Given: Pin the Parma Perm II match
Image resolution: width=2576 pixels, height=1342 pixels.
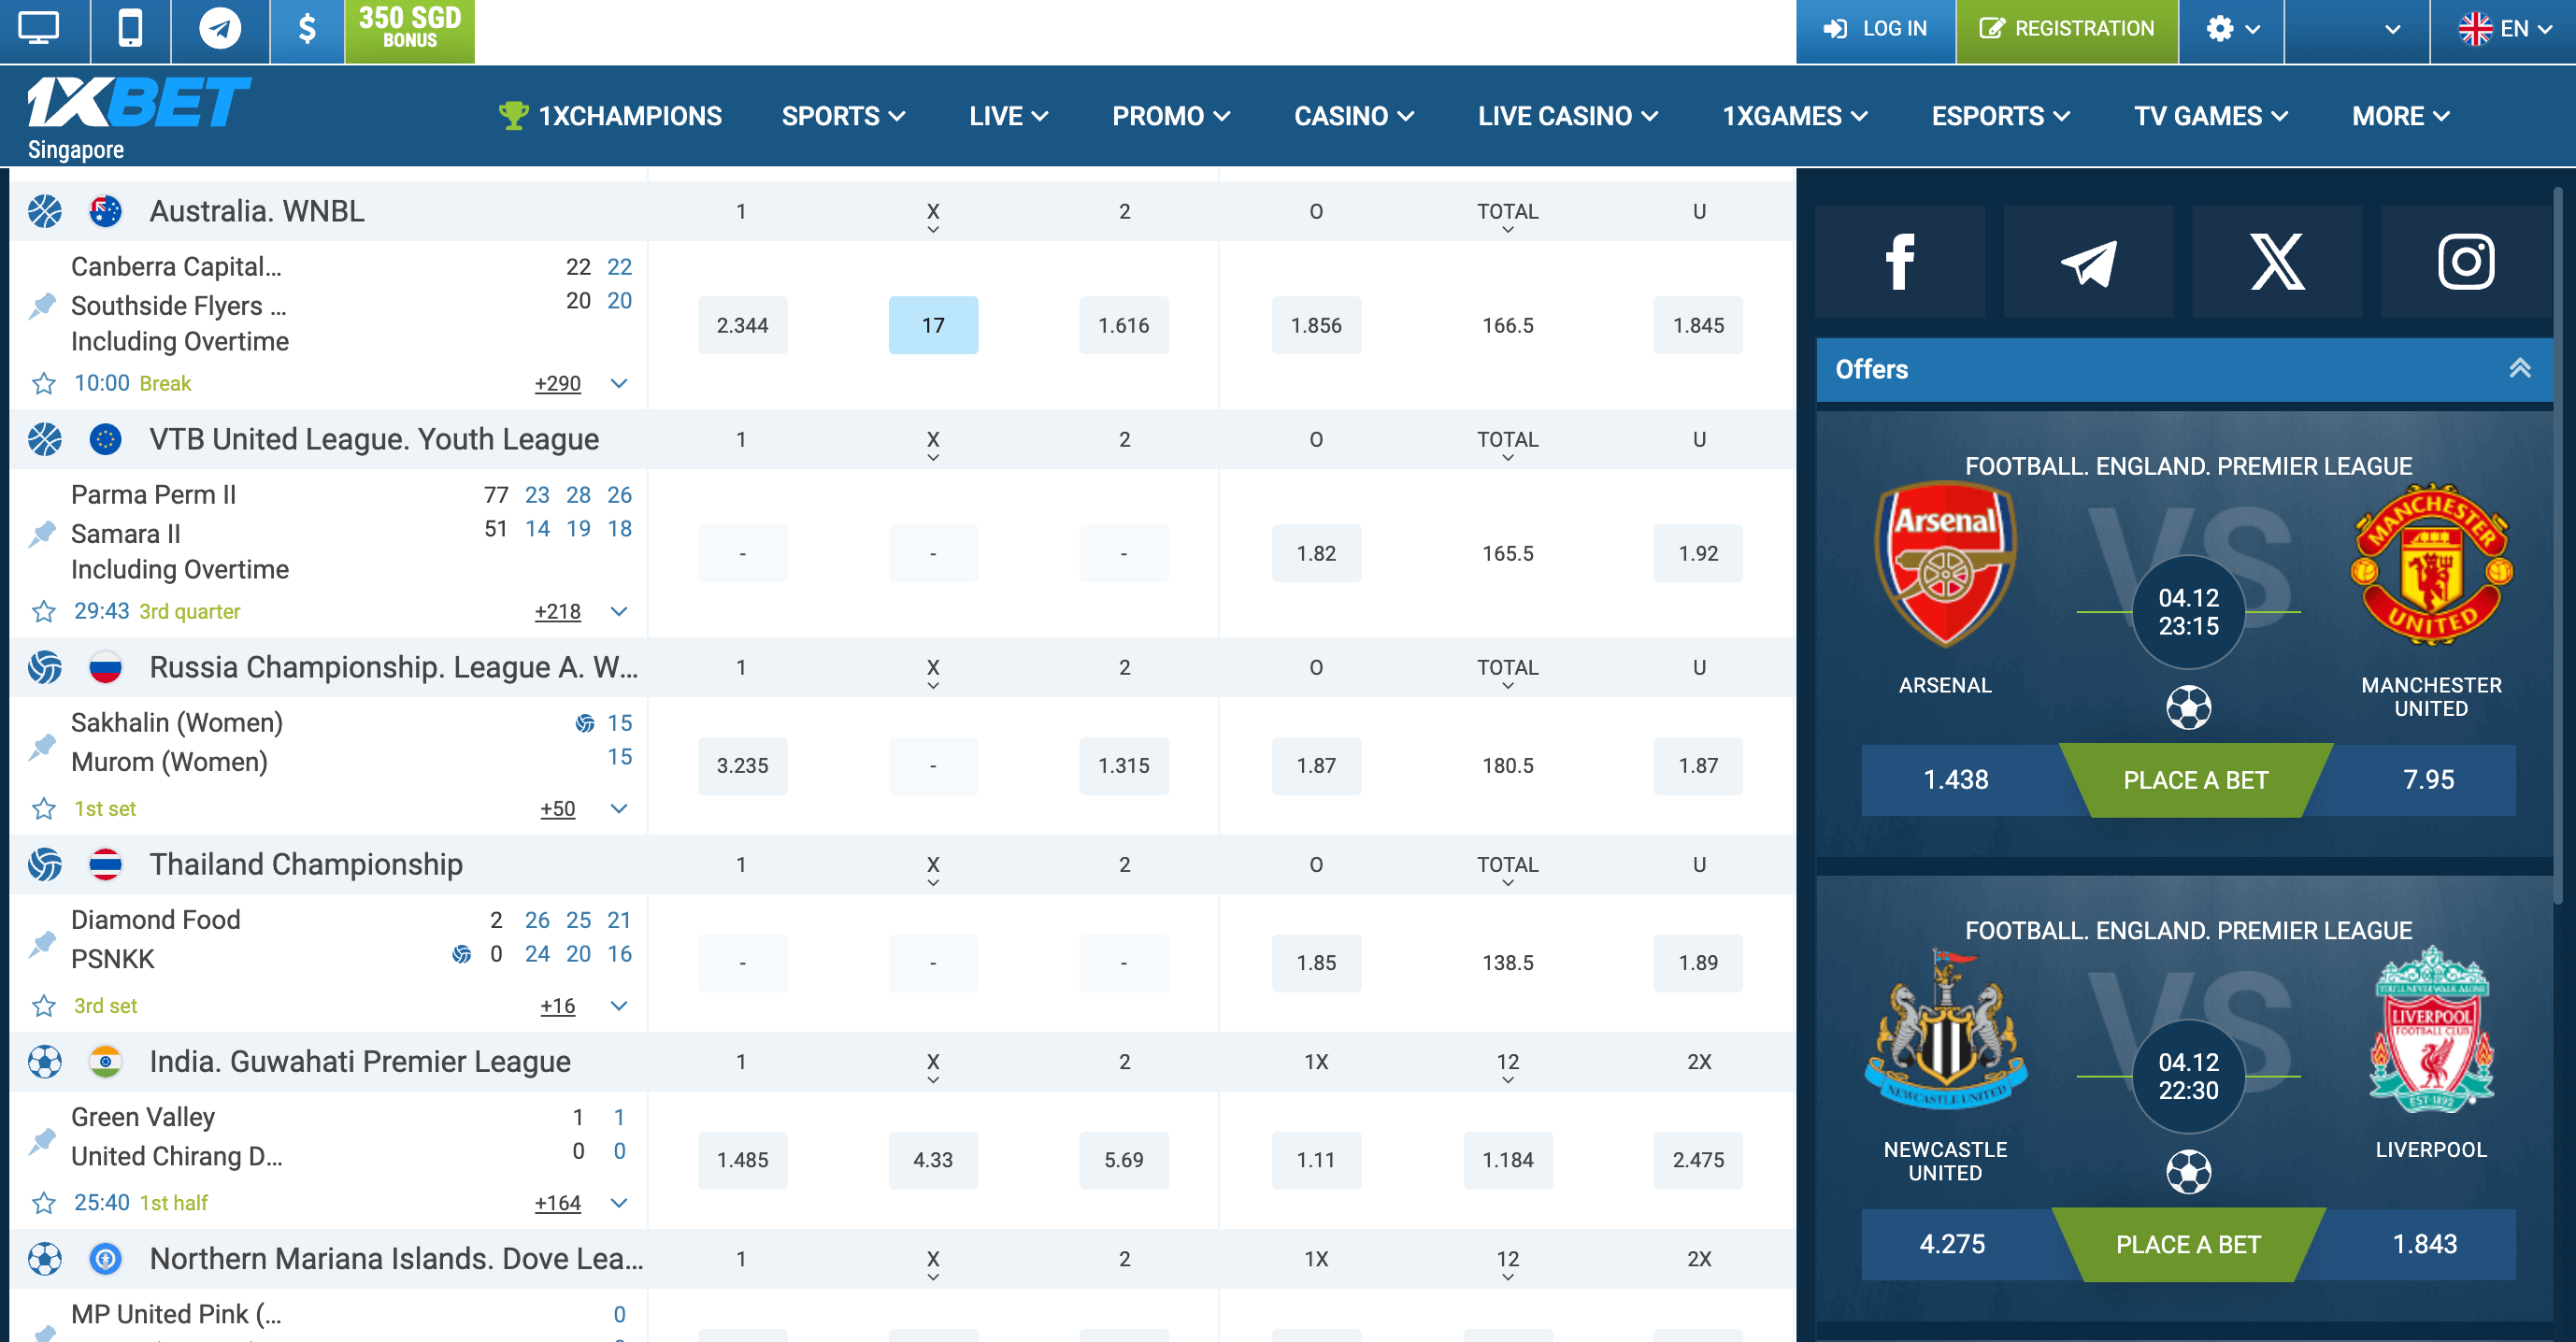Looking at the screenshot, I should click(42, 533).
